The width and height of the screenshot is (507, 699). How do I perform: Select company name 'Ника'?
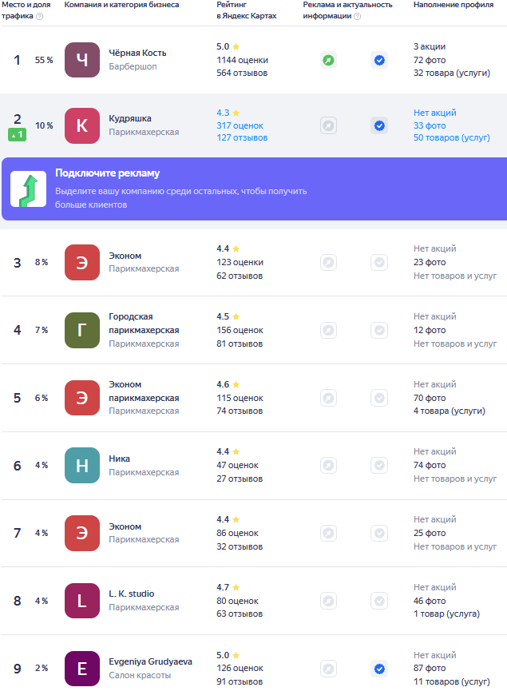120,459
